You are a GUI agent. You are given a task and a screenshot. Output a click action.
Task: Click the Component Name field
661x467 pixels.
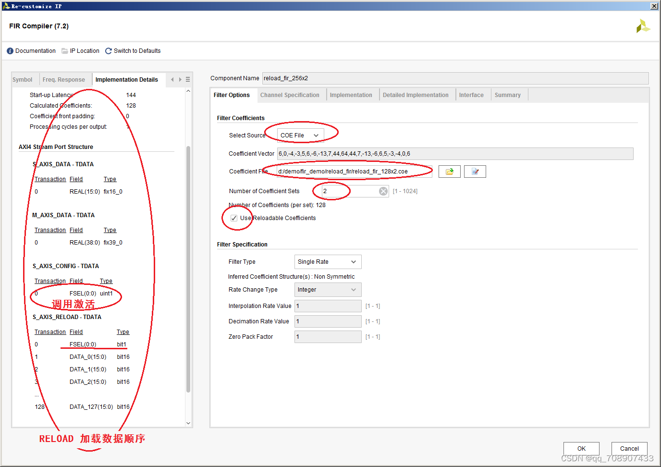(455, 78)
